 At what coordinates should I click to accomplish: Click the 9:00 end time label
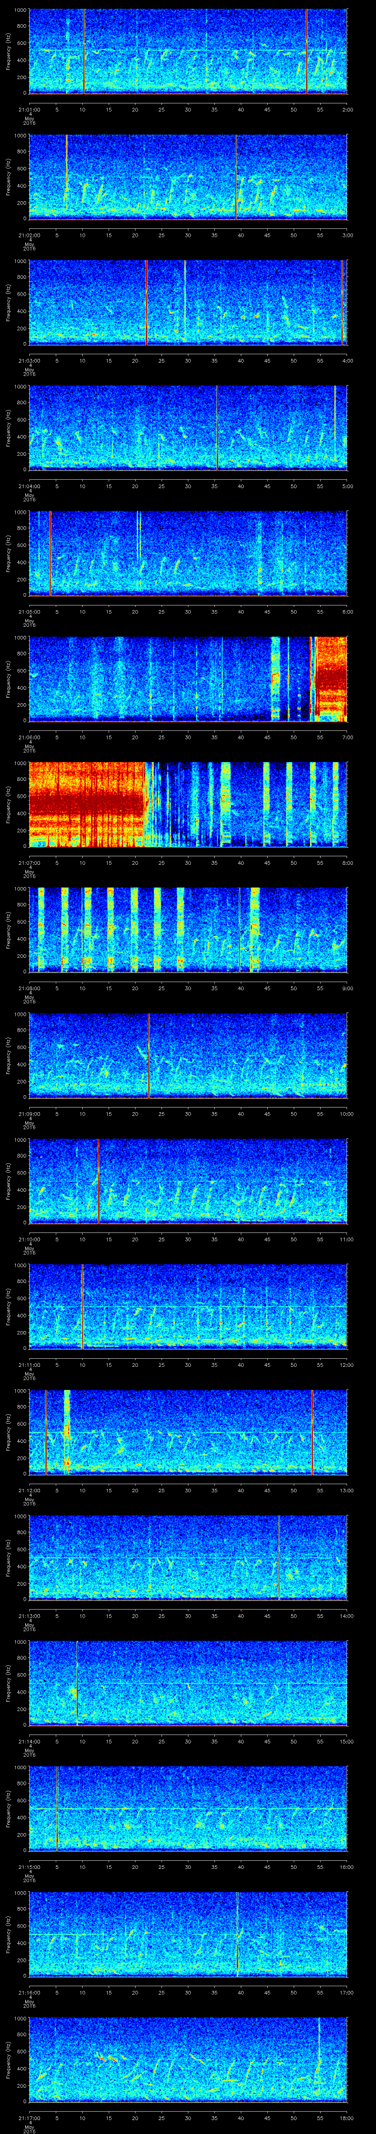click(x=347, y=988)
